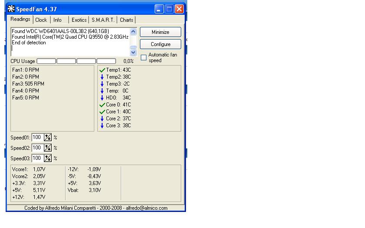Click the Speed02 up/down spinner
The image size is (365, 228).
point(48,148)
